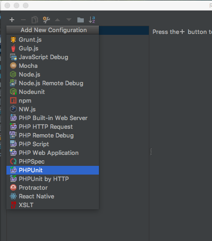
Task: Choose the npm label in list
Action: tap(25, 101)
